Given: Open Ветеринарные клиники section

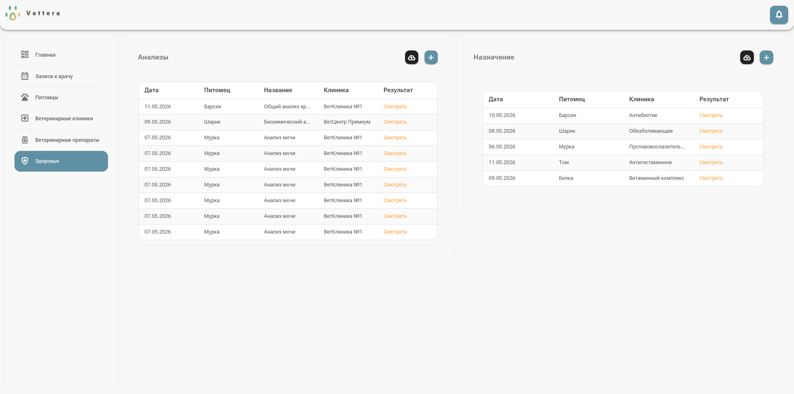Looking at the screenshot, I should click(61, 119).
